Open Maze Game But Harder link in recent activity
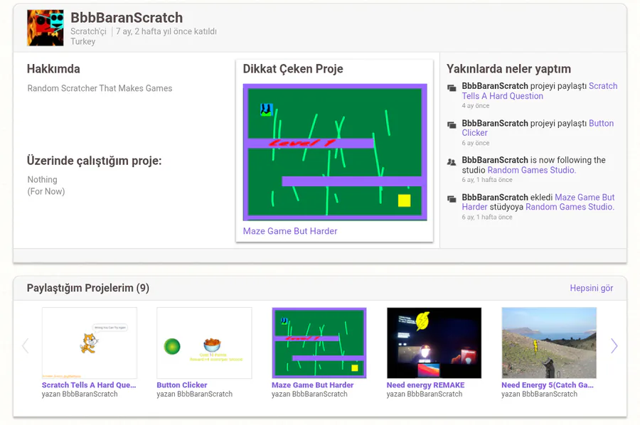Image resolution: width=640 pixels, height=425 pixels. [538, 202]
